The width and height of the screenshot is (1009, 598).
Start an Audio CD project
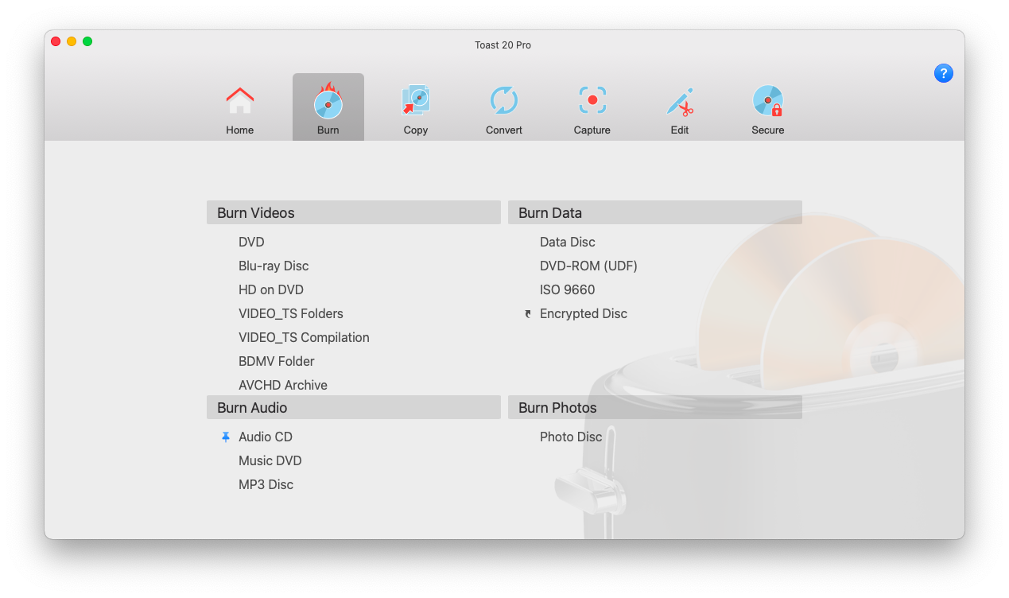266,437
